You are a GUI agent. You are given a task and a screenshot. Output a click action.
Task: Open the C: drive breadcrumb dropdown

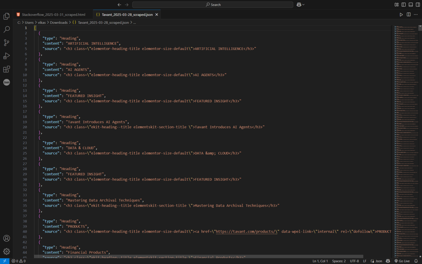click(19, 22)
